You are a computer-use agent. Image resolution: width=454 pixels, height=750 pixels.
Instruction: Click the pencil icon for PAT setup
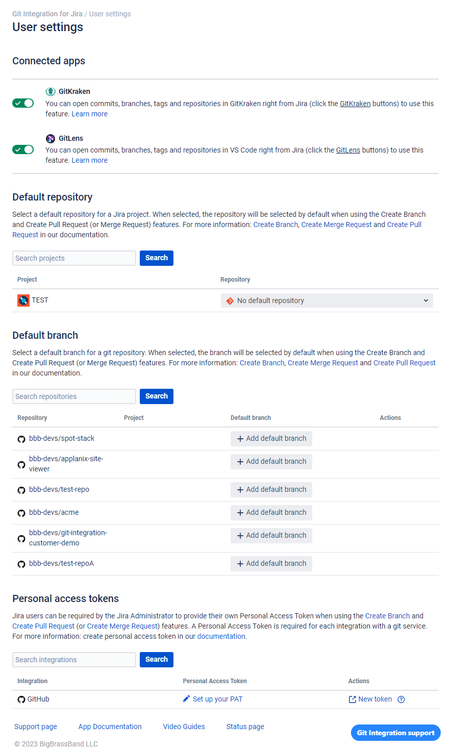pyautogui.click(x=186, y=699)
